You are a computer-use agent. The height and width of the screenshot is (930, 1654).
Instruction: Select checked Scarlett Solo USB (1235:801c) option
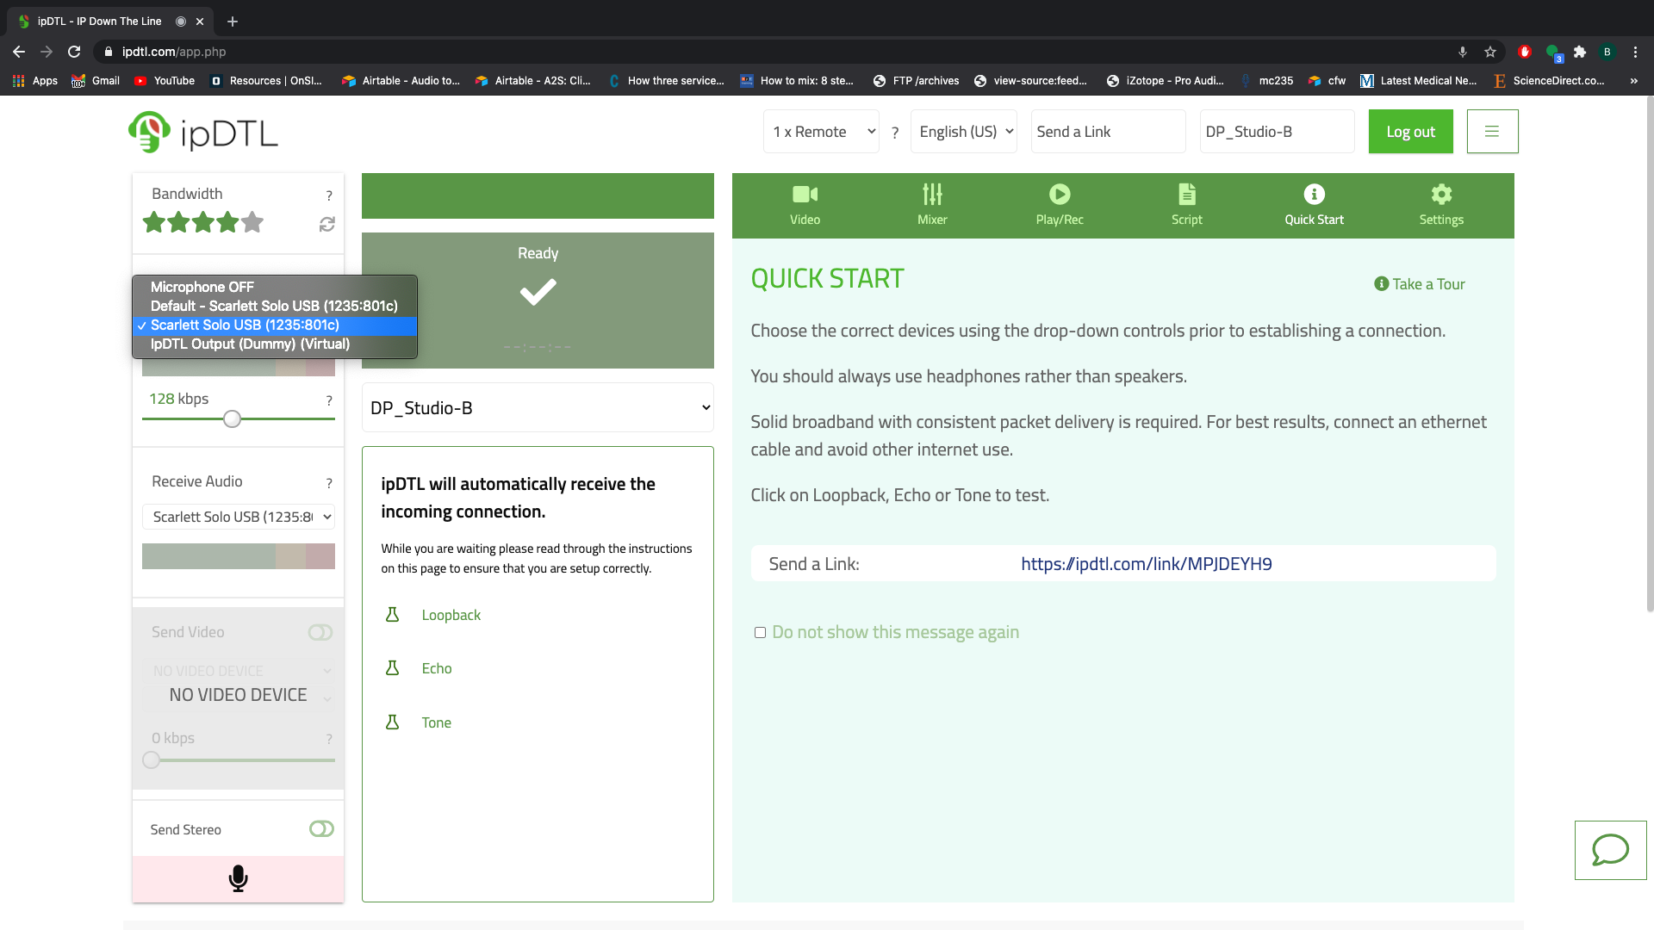[x=275, y=325]
